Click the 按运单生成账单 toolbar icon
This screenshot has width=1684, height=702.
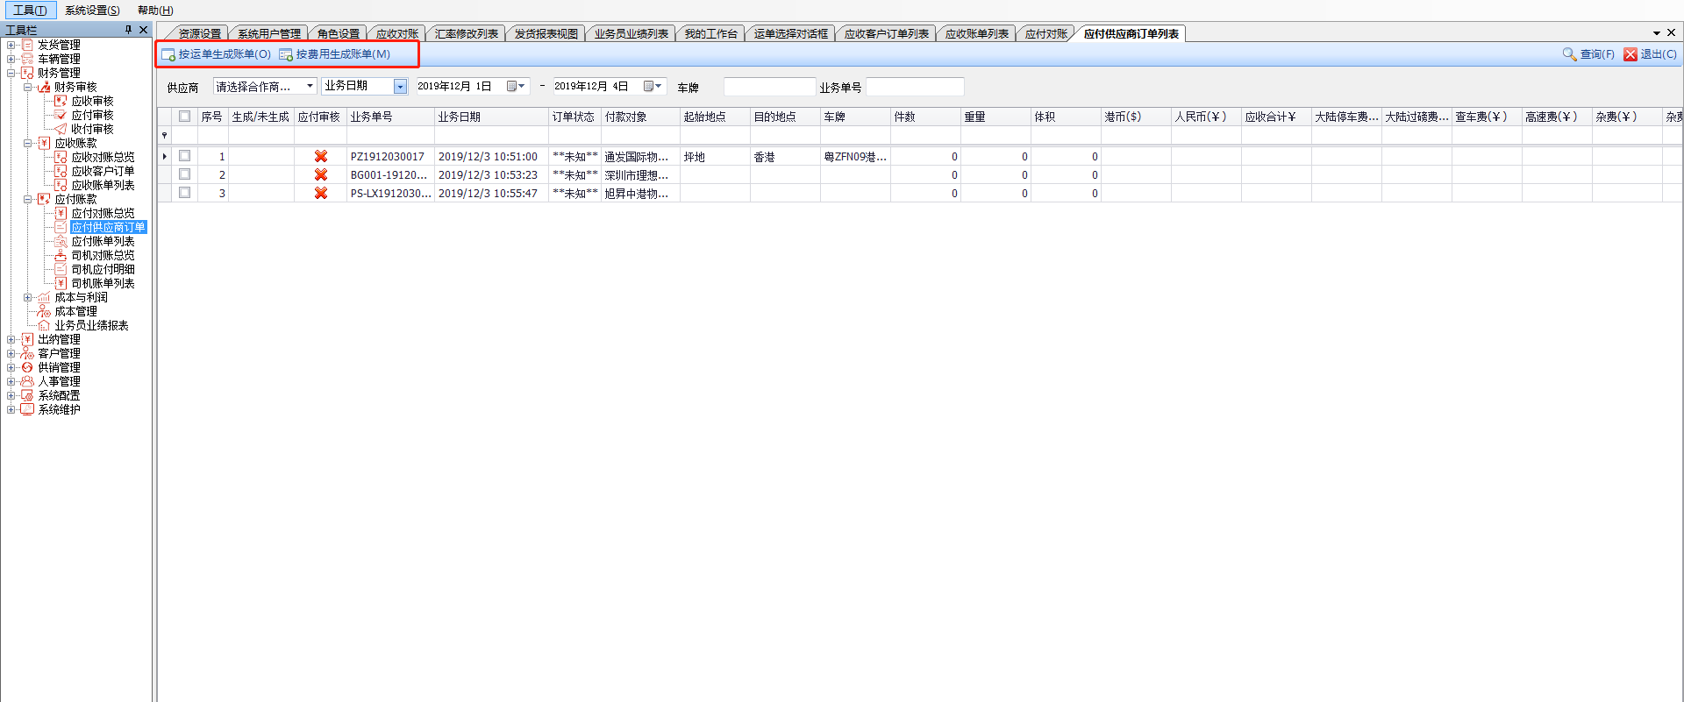(x=168, y=54)
